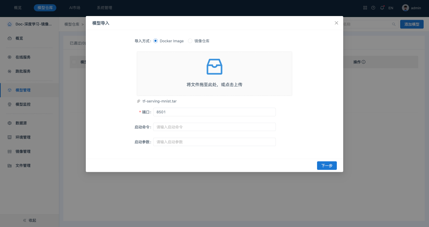The height and width of the screenshot is (227, 429).
Task: Open 在线服务 in the sidebar
Action: (23, 57)
